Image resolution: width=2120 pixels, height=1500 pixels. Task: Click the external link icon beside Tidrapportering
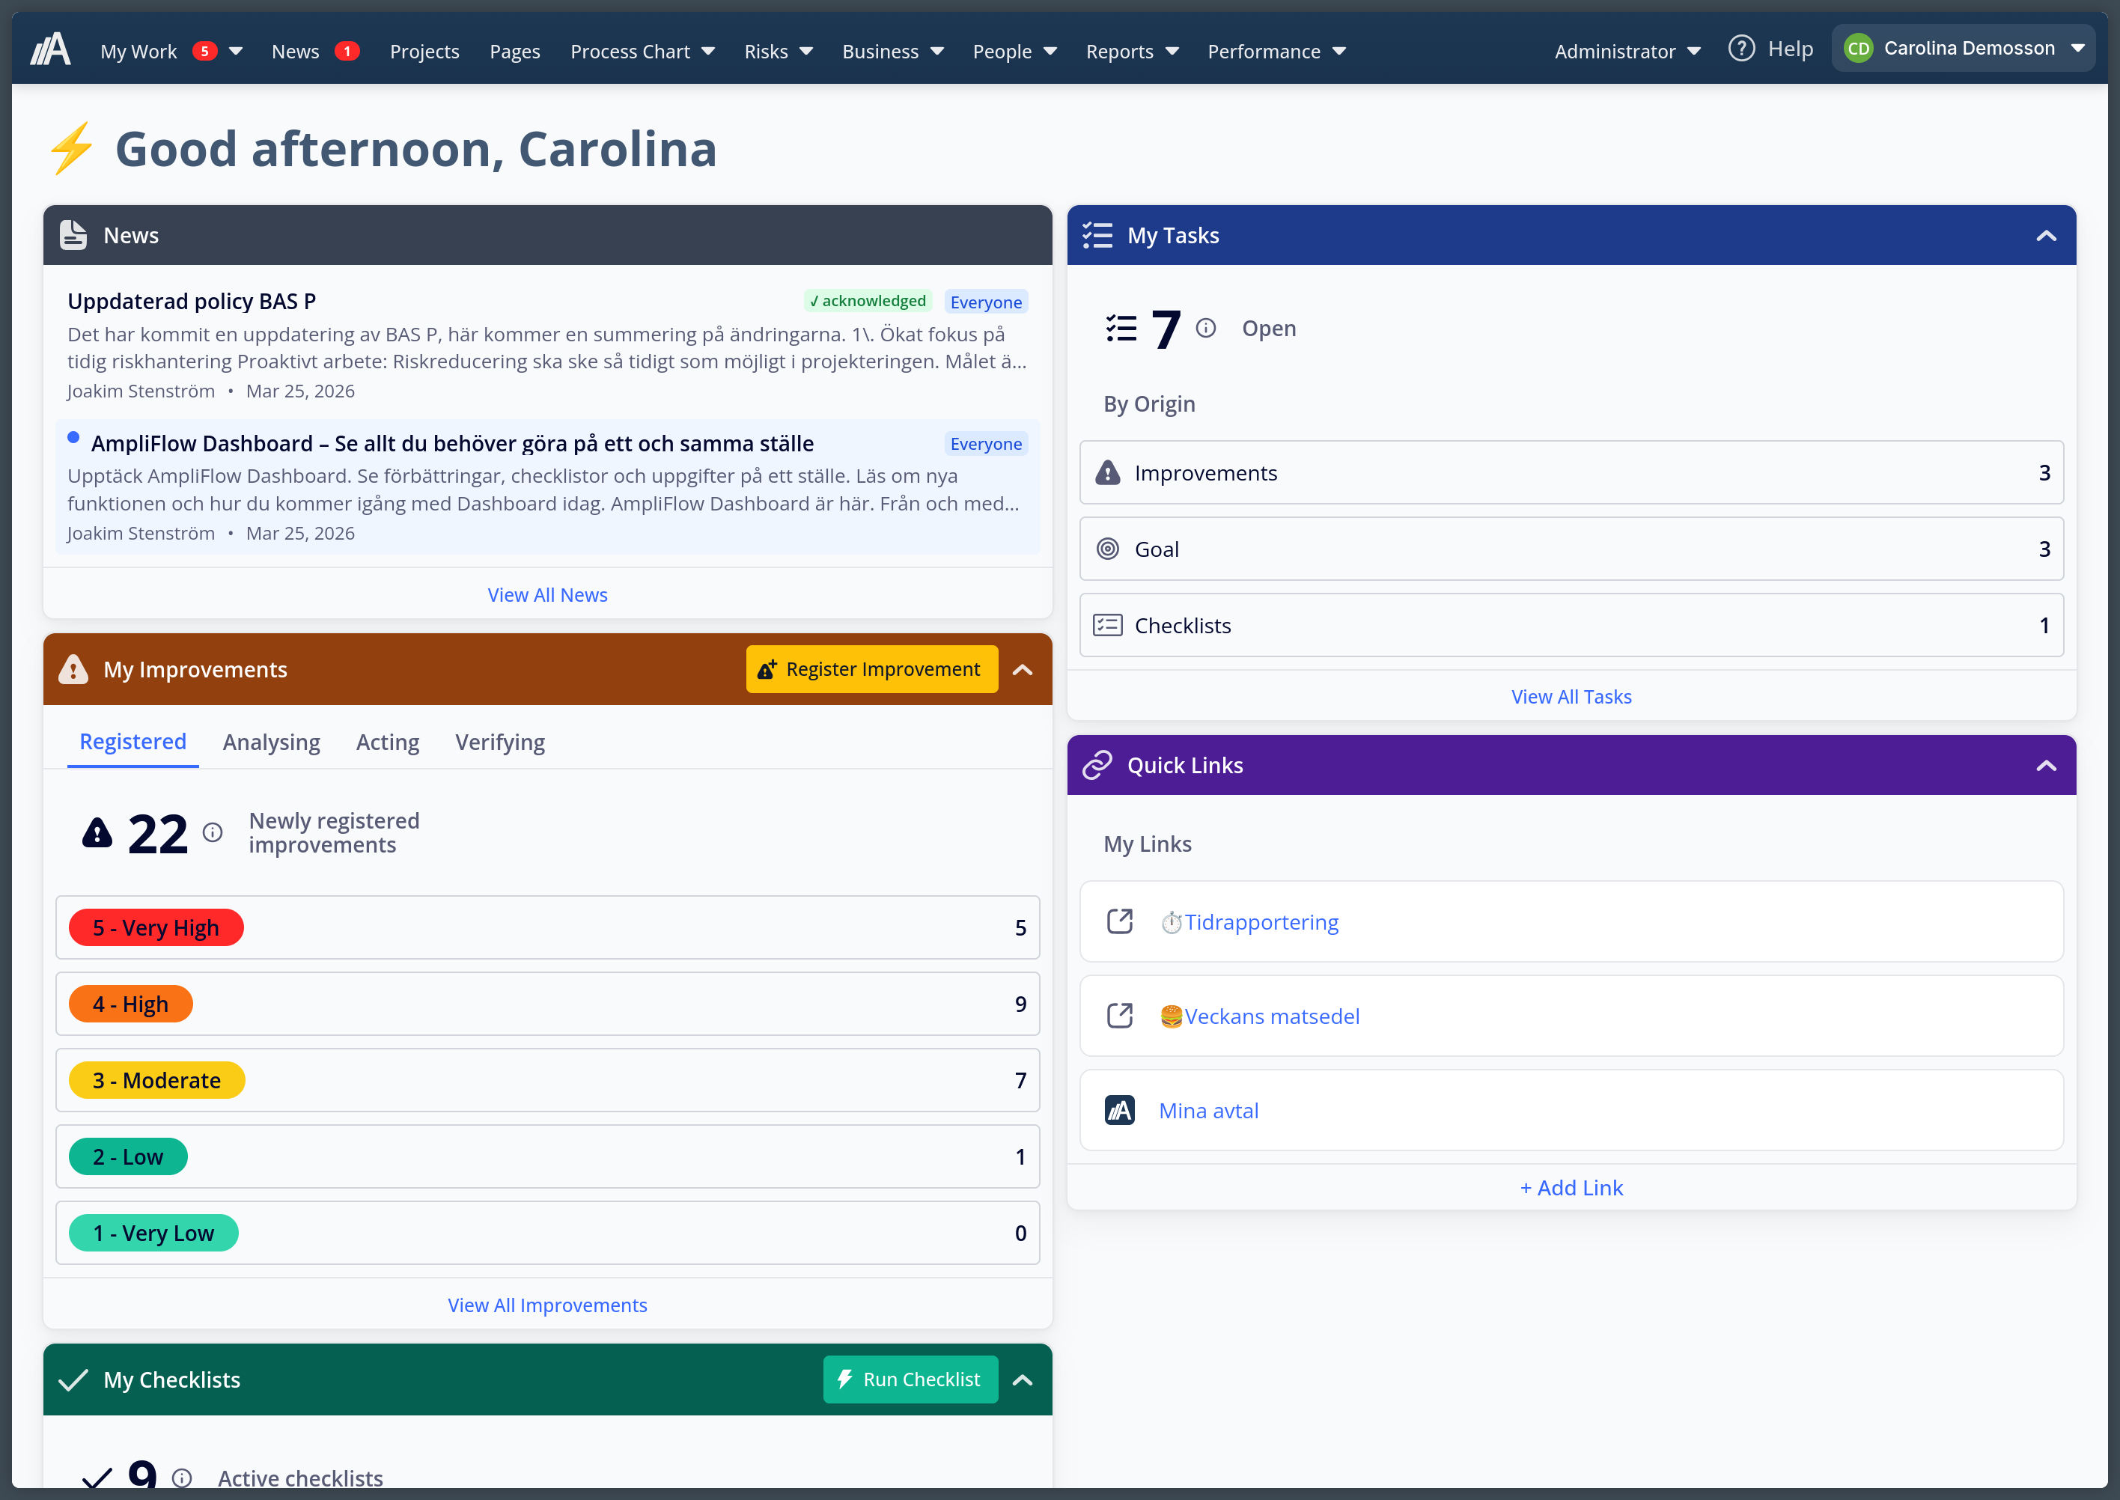coord(1120,921)
